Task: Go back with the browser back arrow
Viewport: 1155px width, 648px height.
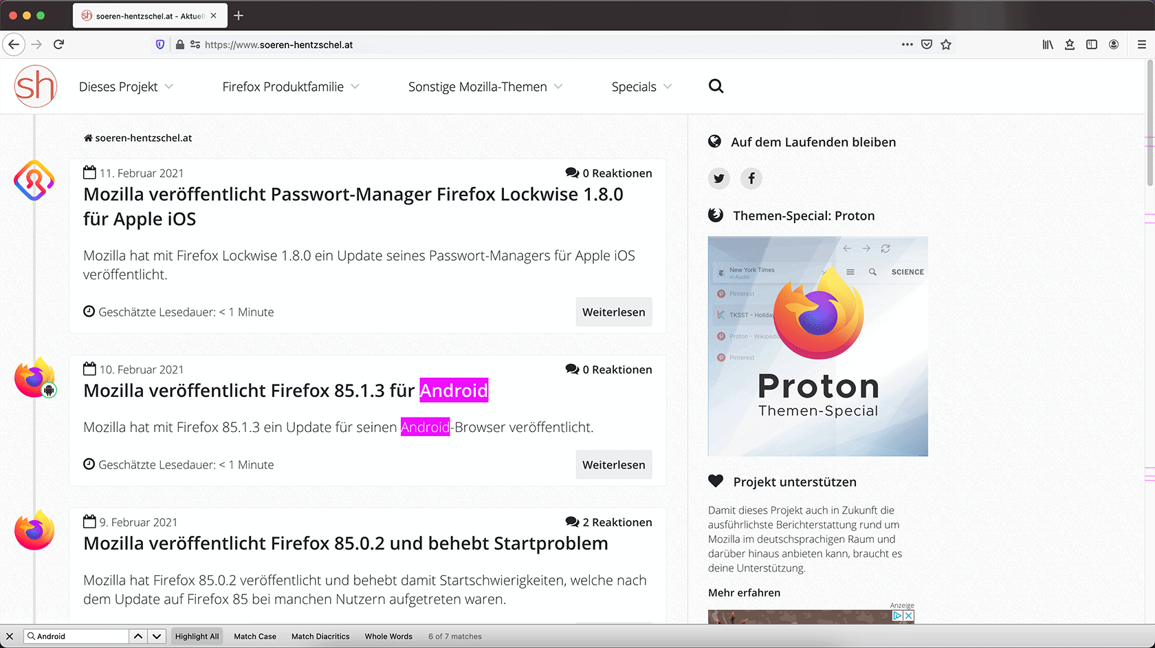Action: pos(14,45)
